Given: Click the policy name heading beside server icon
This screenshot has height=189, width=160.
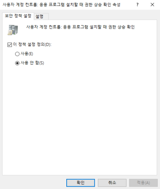Looking at the screenshot, I should tap(80, 27).
